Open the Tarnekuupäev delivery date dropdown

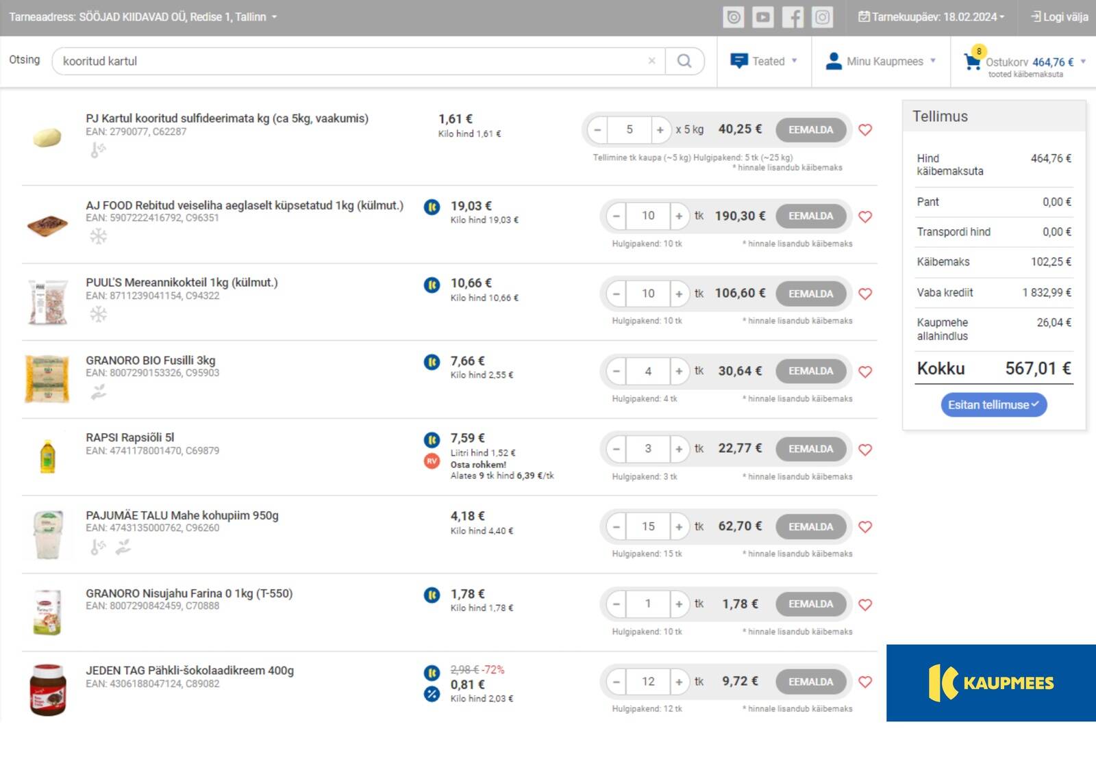click(x=932, y=17)
